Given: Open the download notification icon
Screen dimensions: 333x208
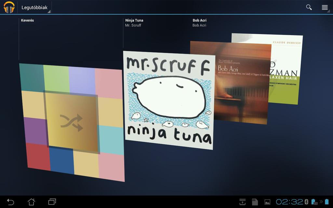Looking at the screenshot, I should [243, 202].
